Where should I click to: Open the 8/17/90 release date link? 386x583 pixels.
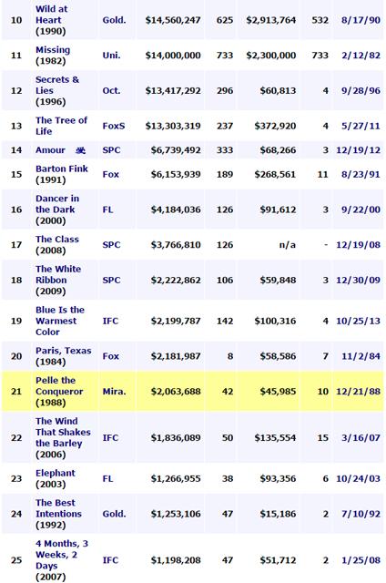pyautogui.click(x=361, y=20)
